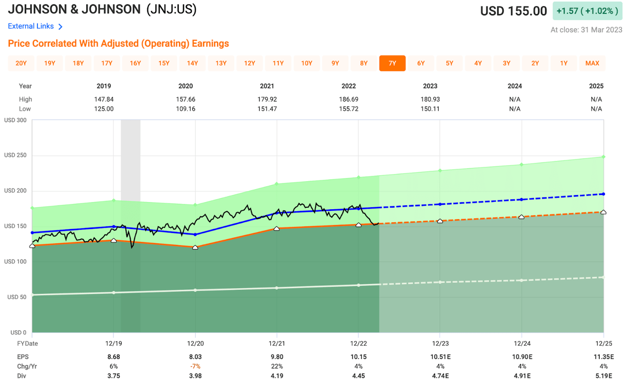Click the 2019 High value 147.84
Viewport: 631px width, 383px height.
(104, 99)
